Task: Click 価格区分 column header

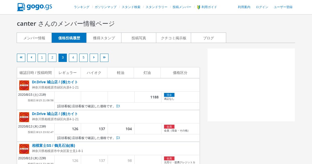Action: click(180, 73)
